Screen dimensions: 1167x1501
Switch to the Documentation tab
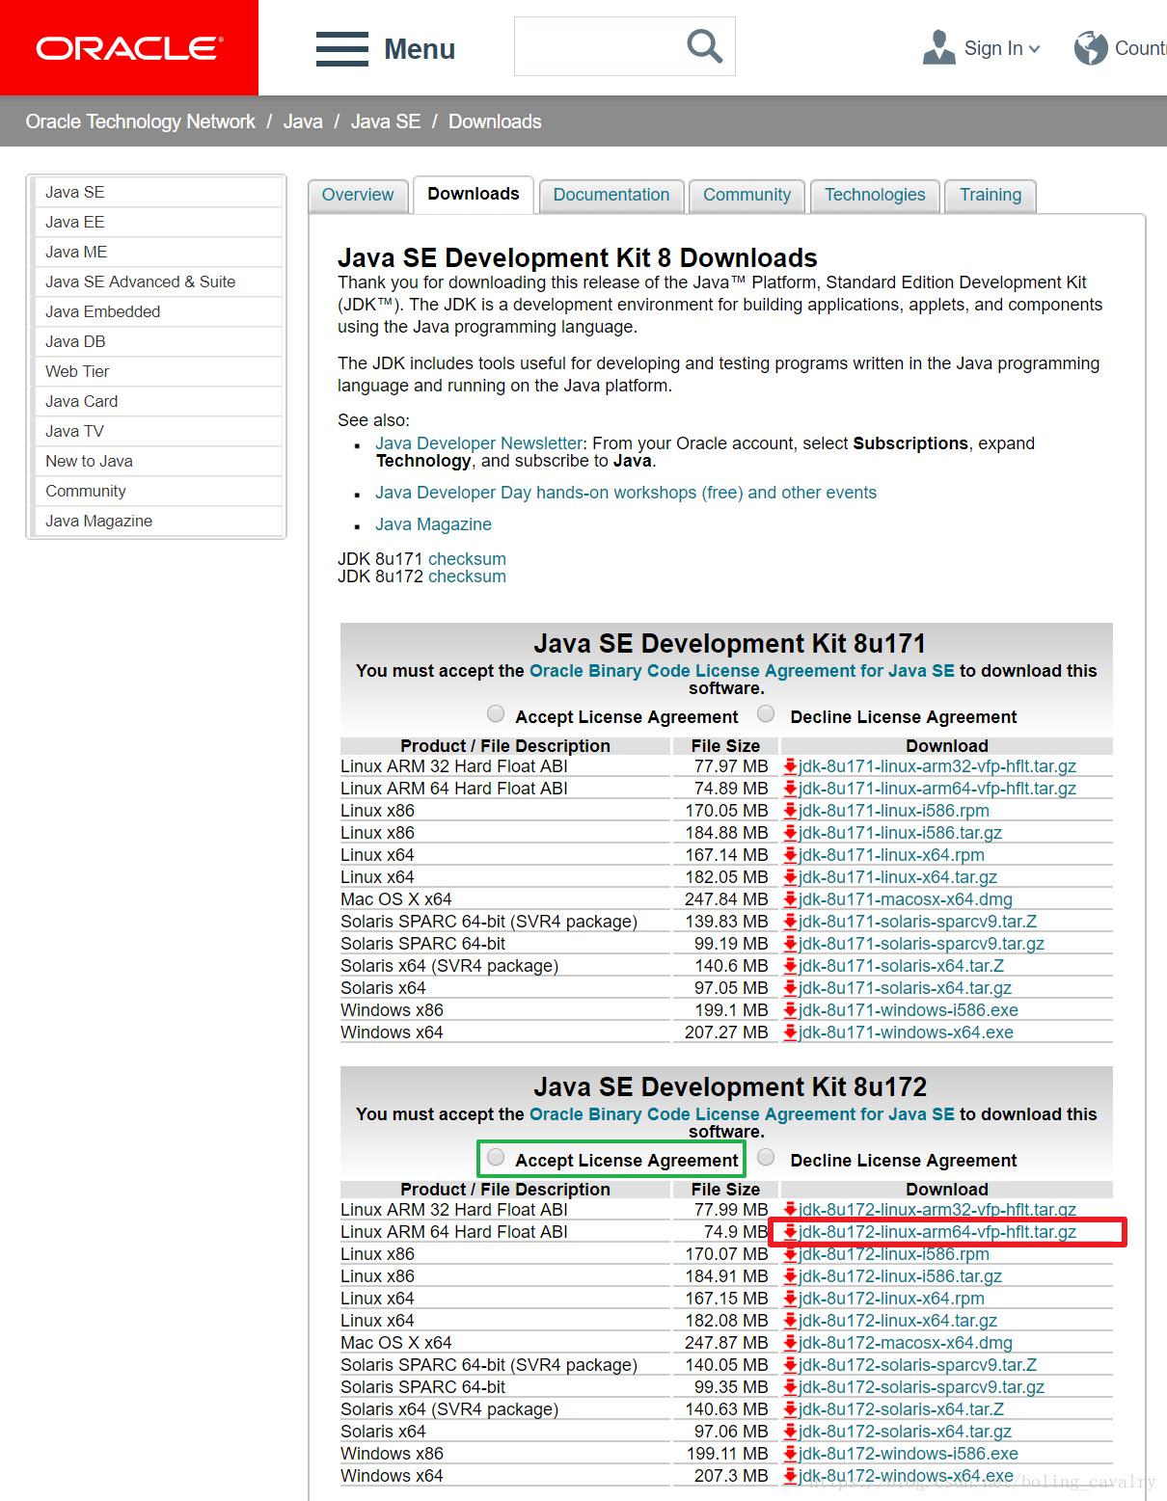pyautogui.click(x=611, y=195)
